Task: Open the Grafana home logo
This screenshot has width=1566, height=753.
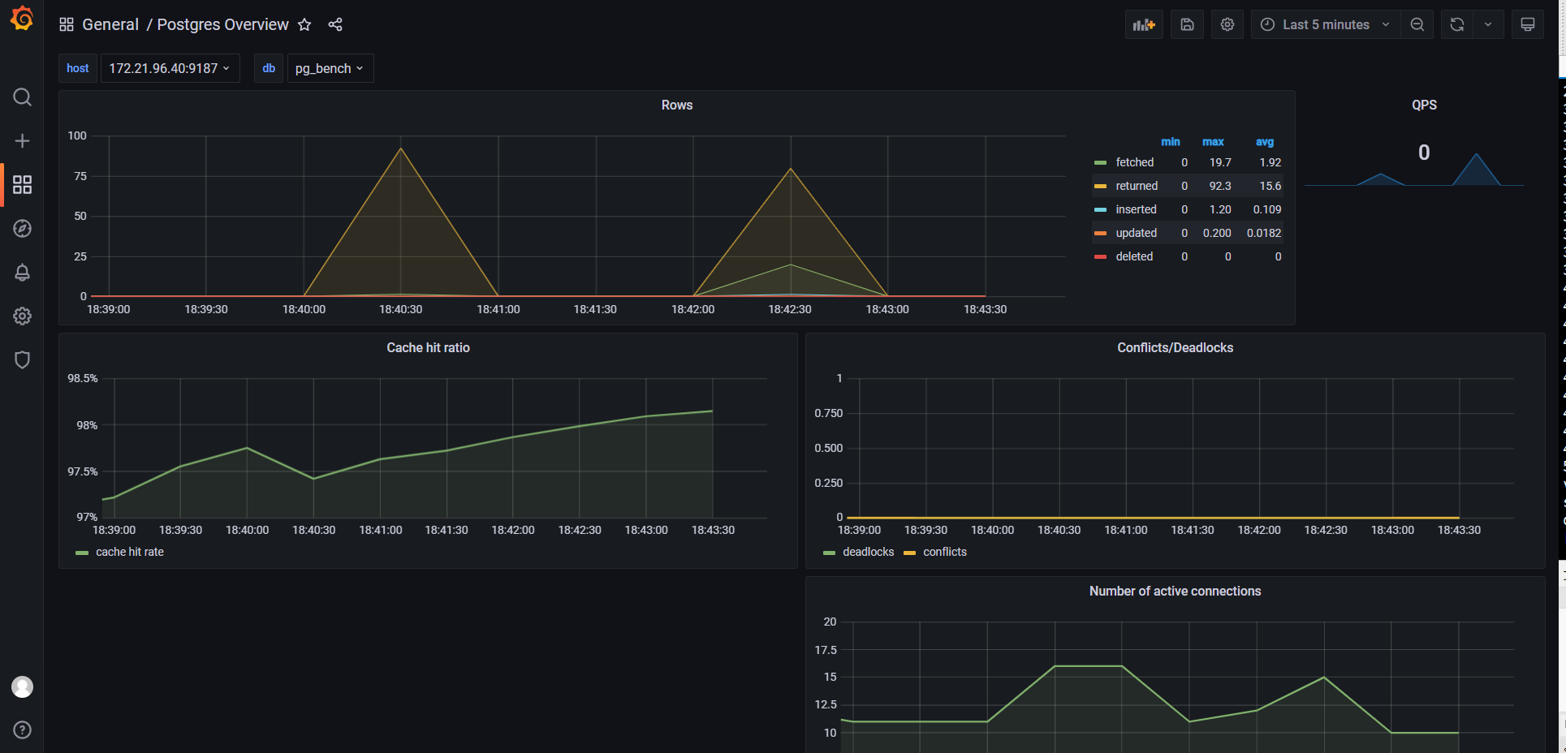Action: click(22, 19)
